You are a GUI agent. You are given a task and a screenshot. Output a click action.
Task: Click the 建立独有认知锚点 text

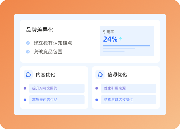pos(53,43)
